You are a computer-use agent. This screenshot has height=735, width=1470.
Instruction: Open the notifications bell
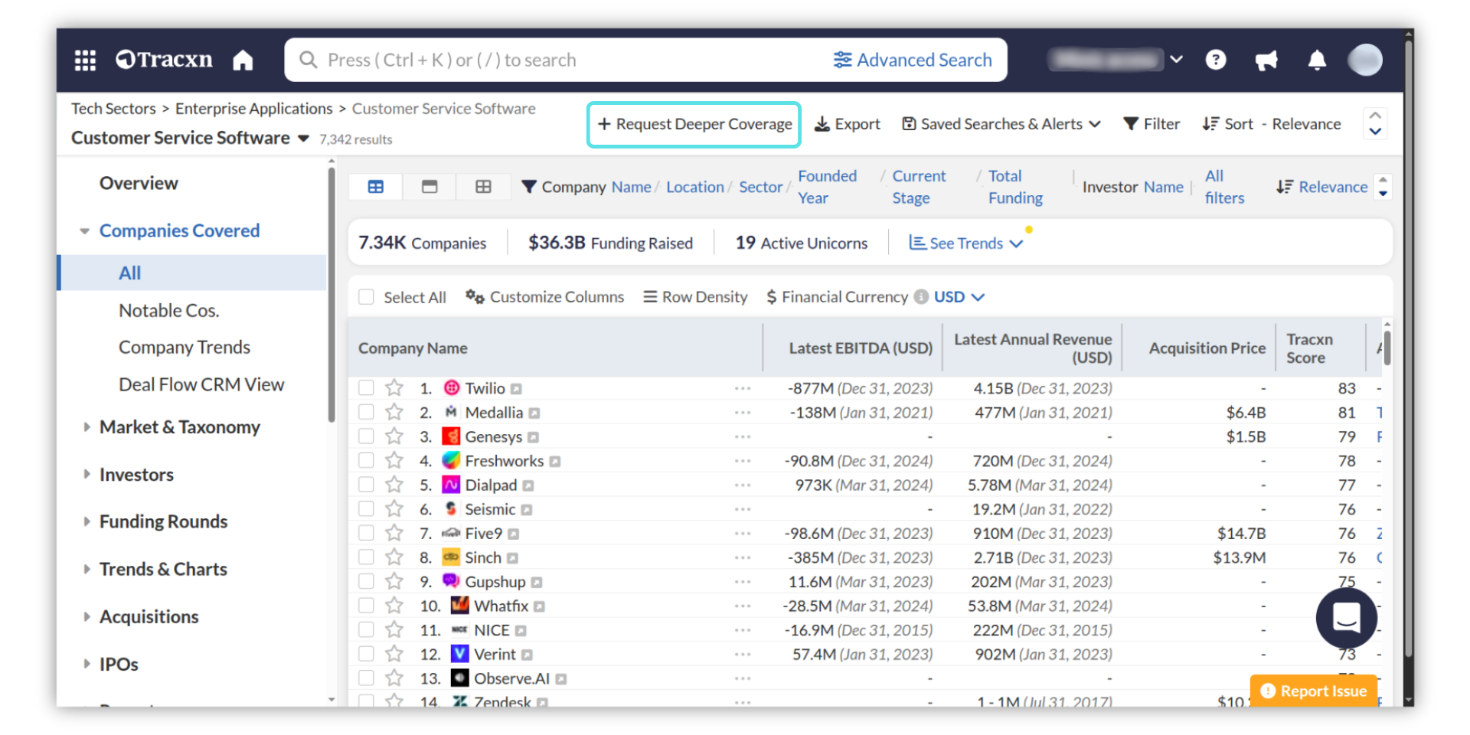pyautogui.click(x=1316, y=60)
